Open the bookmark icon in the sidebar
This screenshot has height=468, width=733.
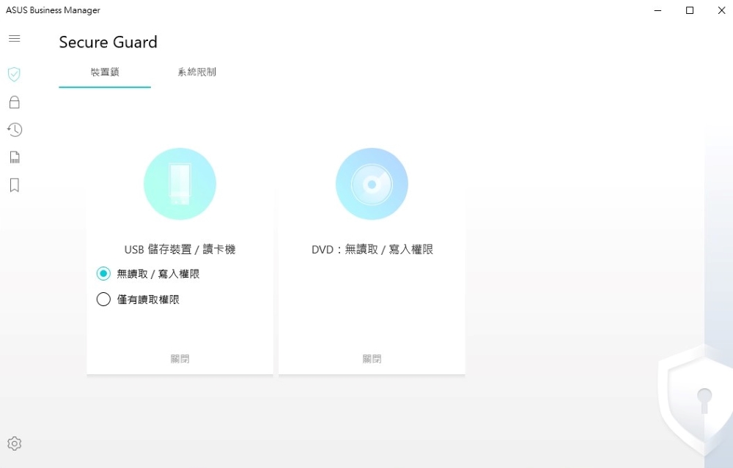coord(15,185)
